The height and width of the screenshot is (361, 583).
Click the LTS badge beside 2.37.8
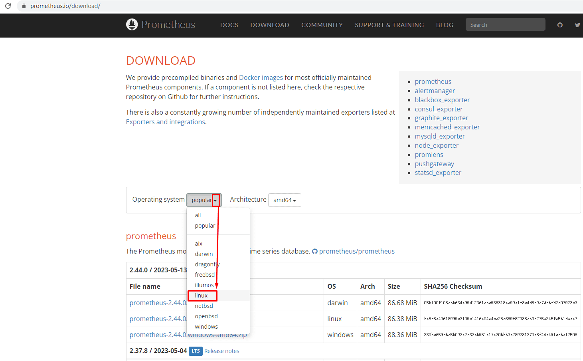click(196, 351)
